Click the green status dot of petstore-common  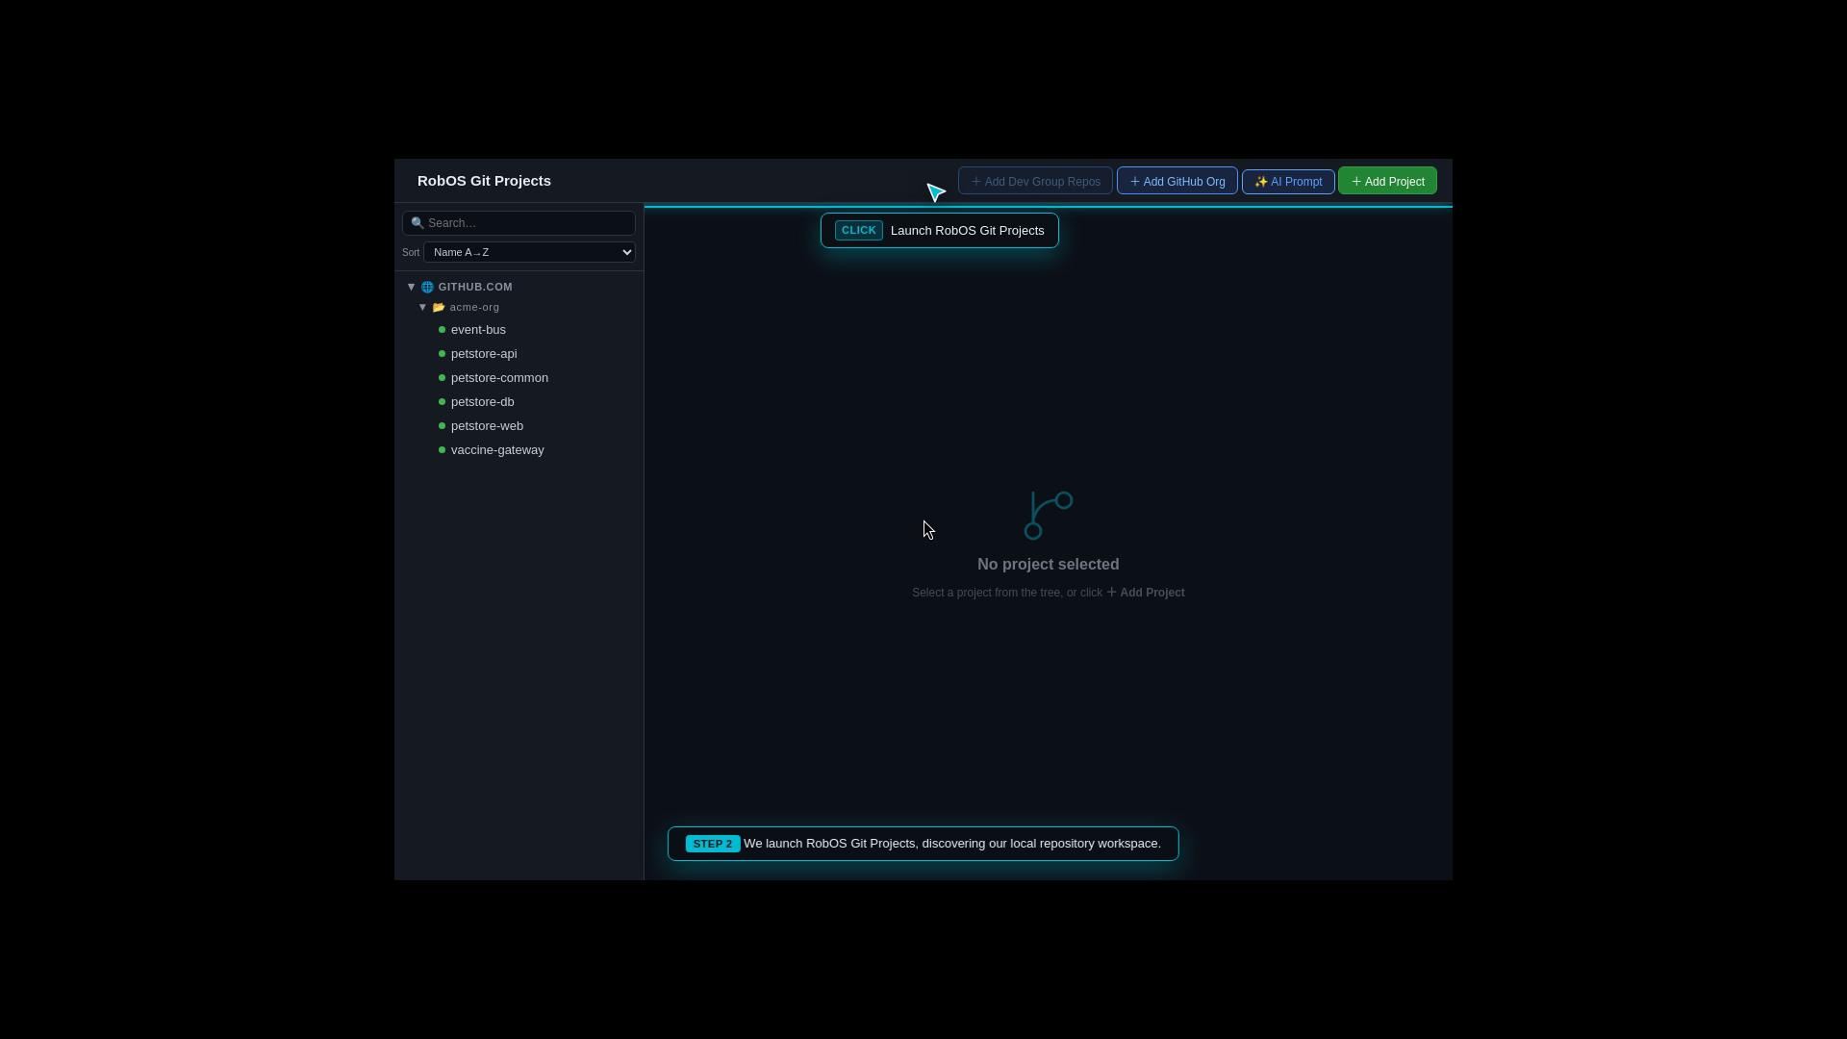click(x=443, y=378)
